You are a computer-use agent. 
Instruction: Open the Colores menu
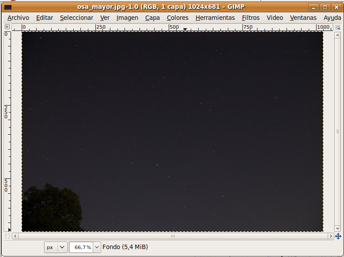178,18
